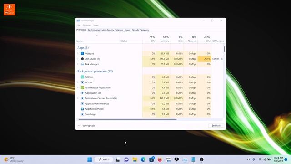The image size is (291, 164).
Task: Sort processes by GPU column header
Action: [205, 39]
